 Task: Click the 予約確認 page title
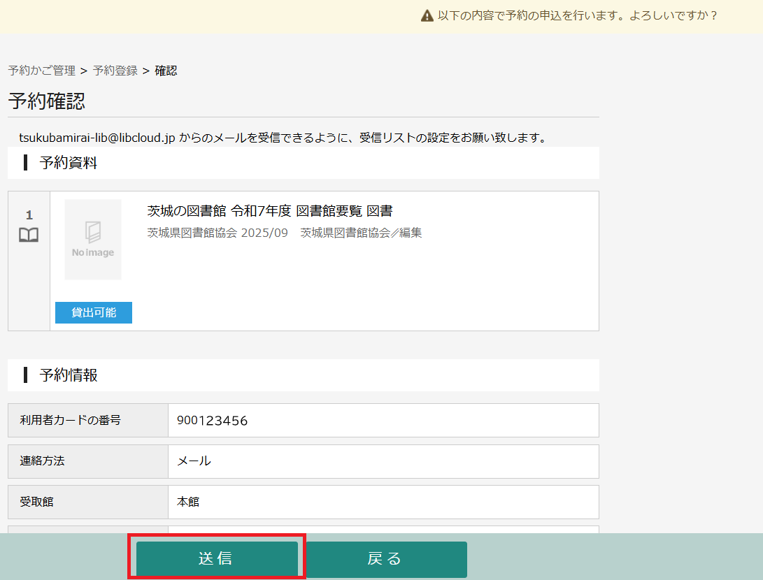(x=47, y=101)
